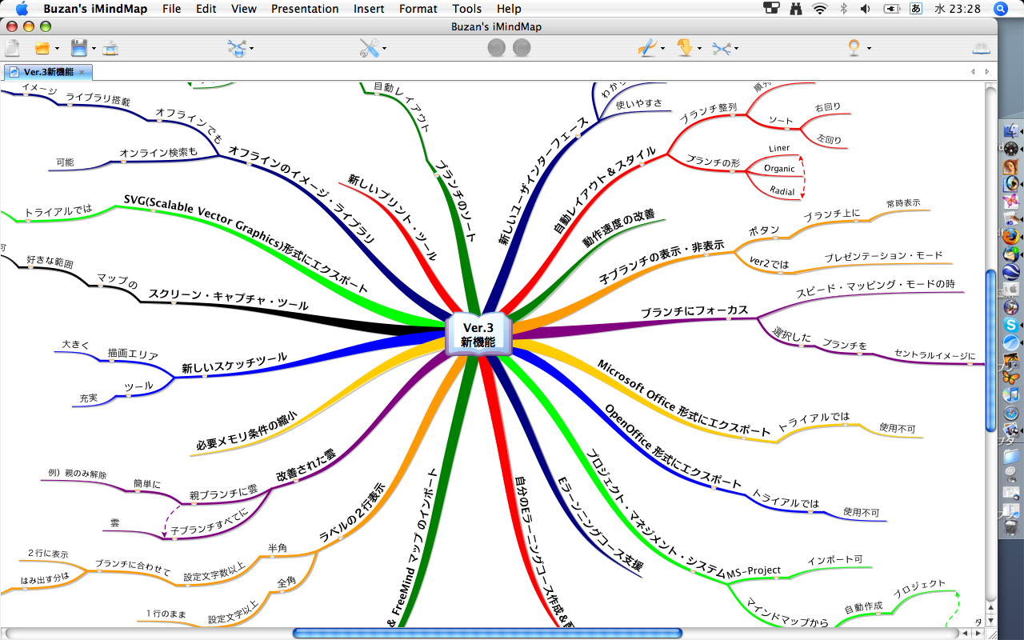Screen dimensions: 1024x640
Task: Expand the pen format dropdown arrow
Action: (x=662, y=49)
